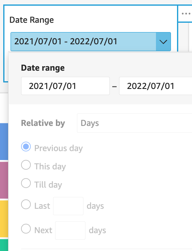Click the Date Range filter title
The image size is (192, 251).
[x=32, y=20]
